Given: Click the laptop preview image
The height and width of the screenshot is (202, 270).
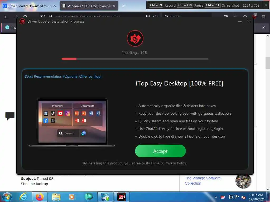Looking at the screenshot, I should tap(72, 123).
